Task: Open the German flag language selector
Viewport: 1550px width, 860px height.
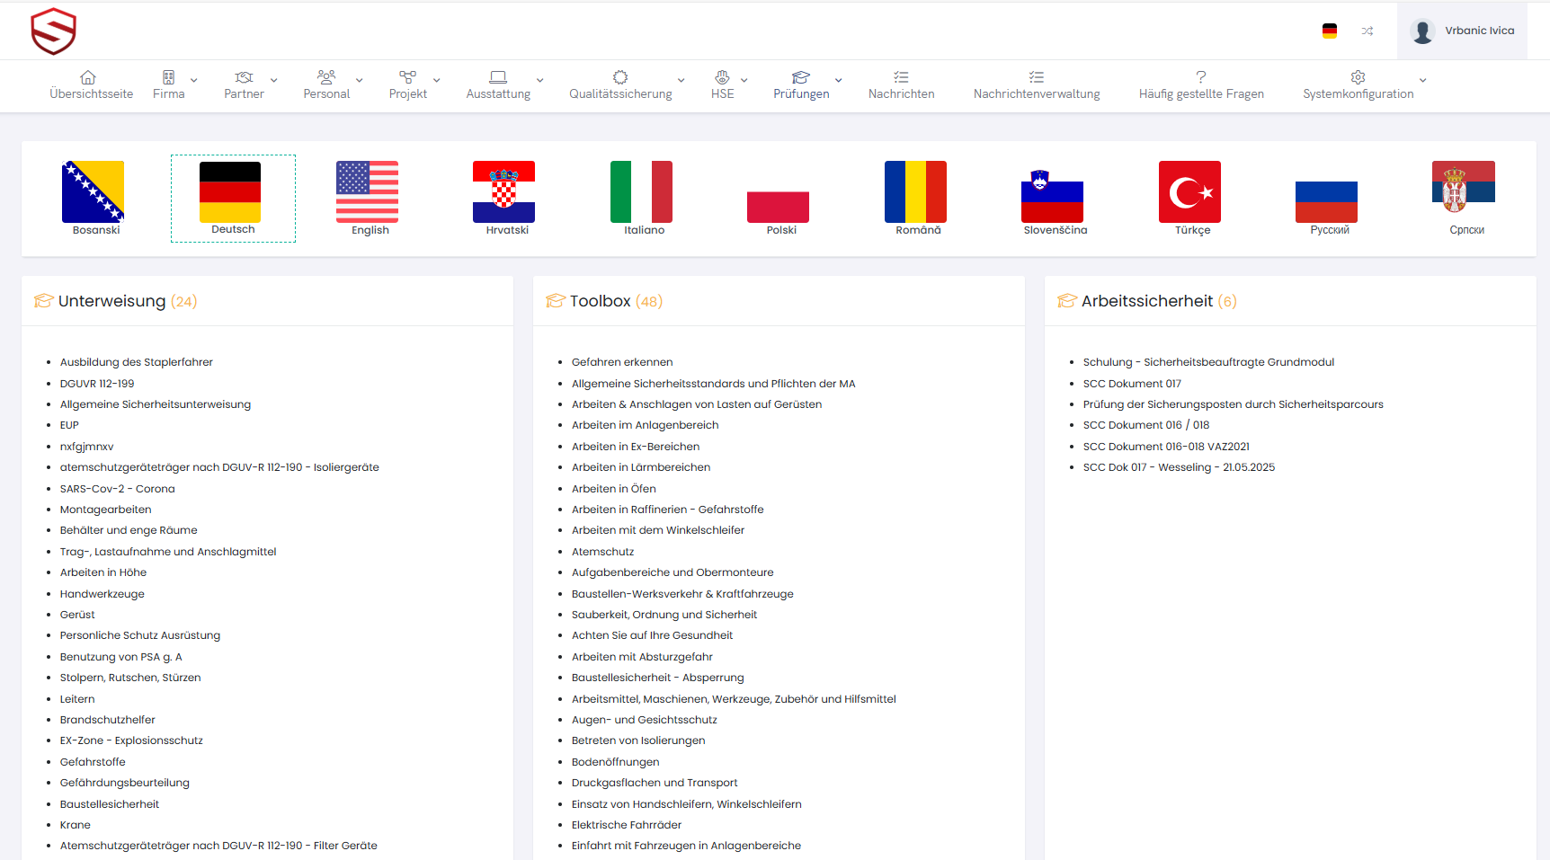Action: [1329, 31]
